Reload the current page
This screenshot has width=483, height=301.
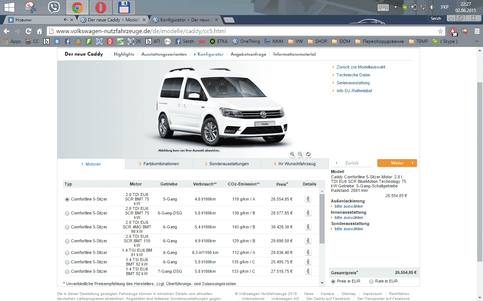point(28,31)
